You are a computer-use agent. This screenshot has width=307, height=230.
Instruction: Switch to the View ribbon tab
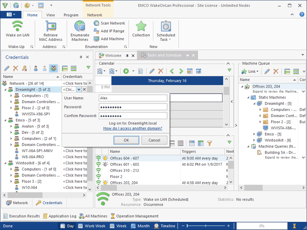click(51, 15)
